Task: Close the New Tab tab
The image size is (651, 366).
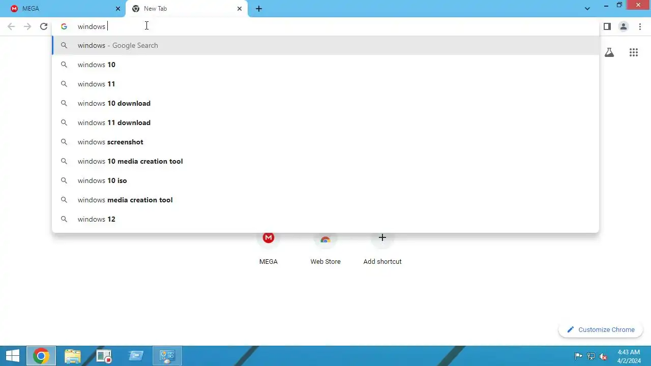Action: tap(240, 9)
